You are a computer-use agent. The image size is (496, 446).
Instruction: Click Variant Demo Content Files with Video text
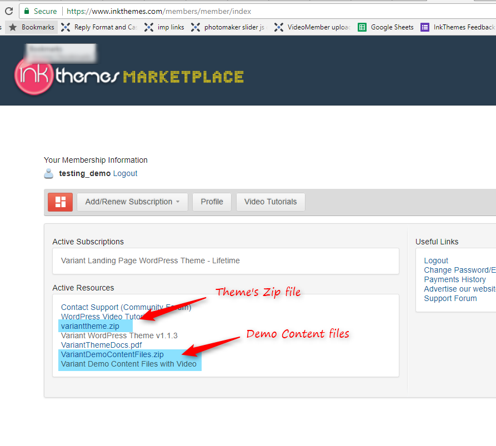coord(129,364)
